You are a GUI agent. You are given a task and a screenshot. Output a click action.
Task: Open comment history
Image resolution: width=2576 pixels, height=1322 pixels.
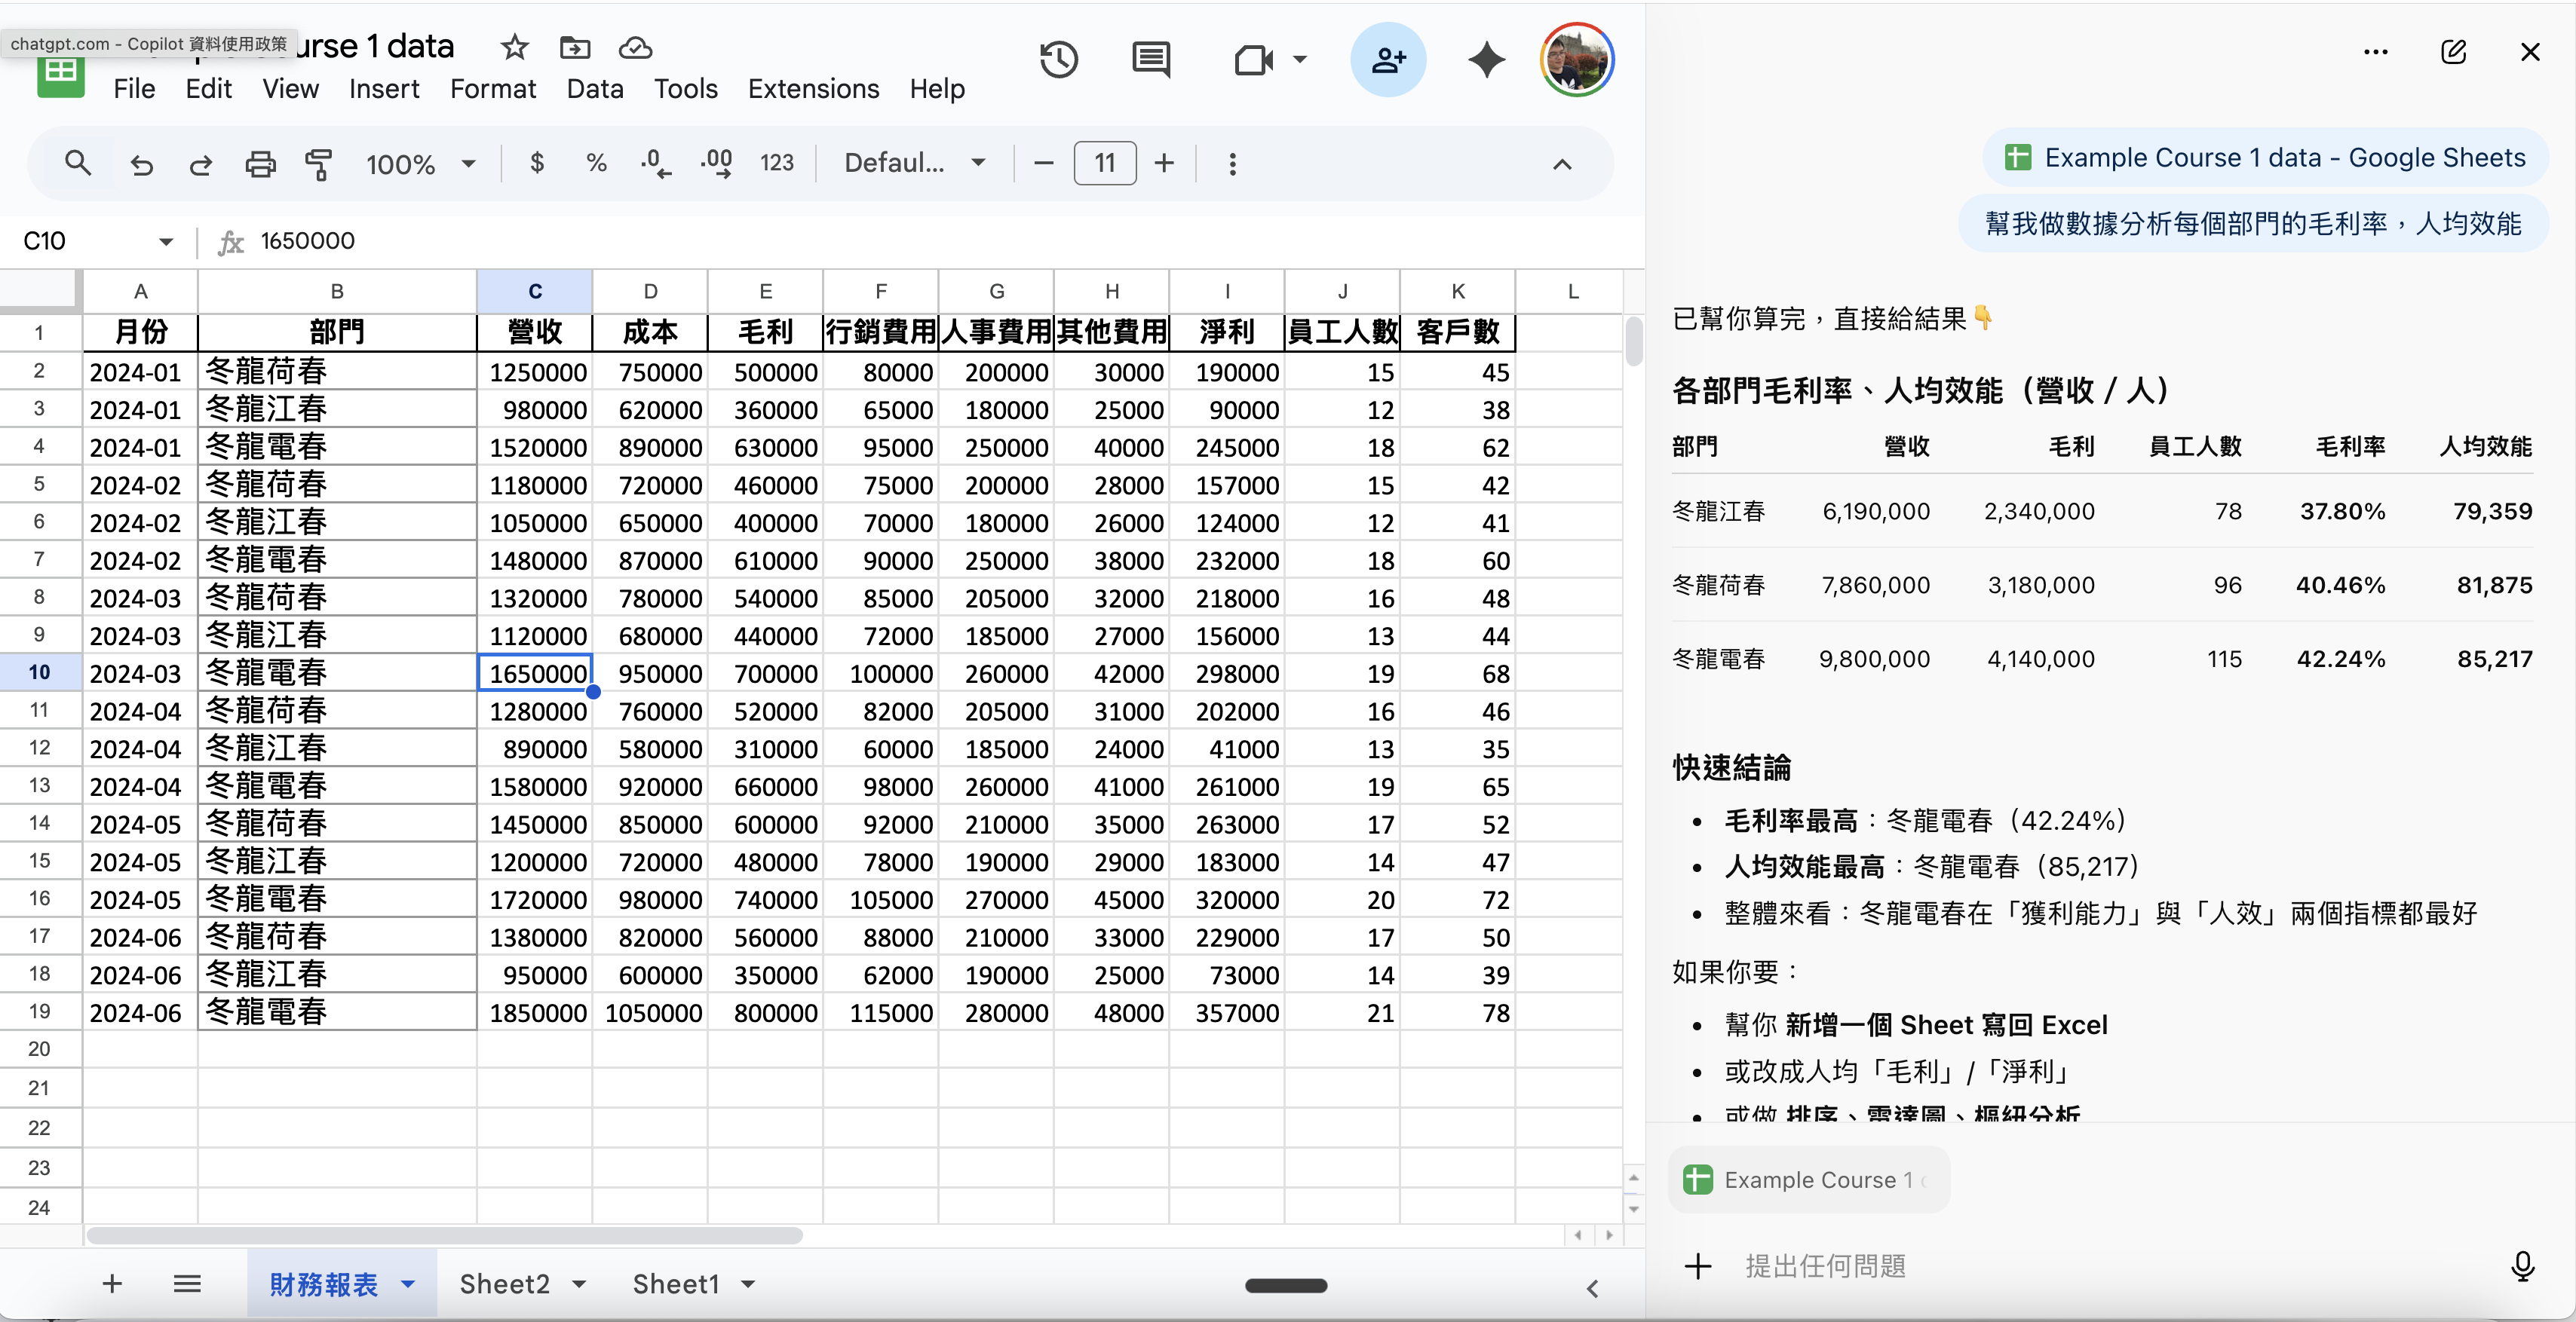pos(1151,59)
